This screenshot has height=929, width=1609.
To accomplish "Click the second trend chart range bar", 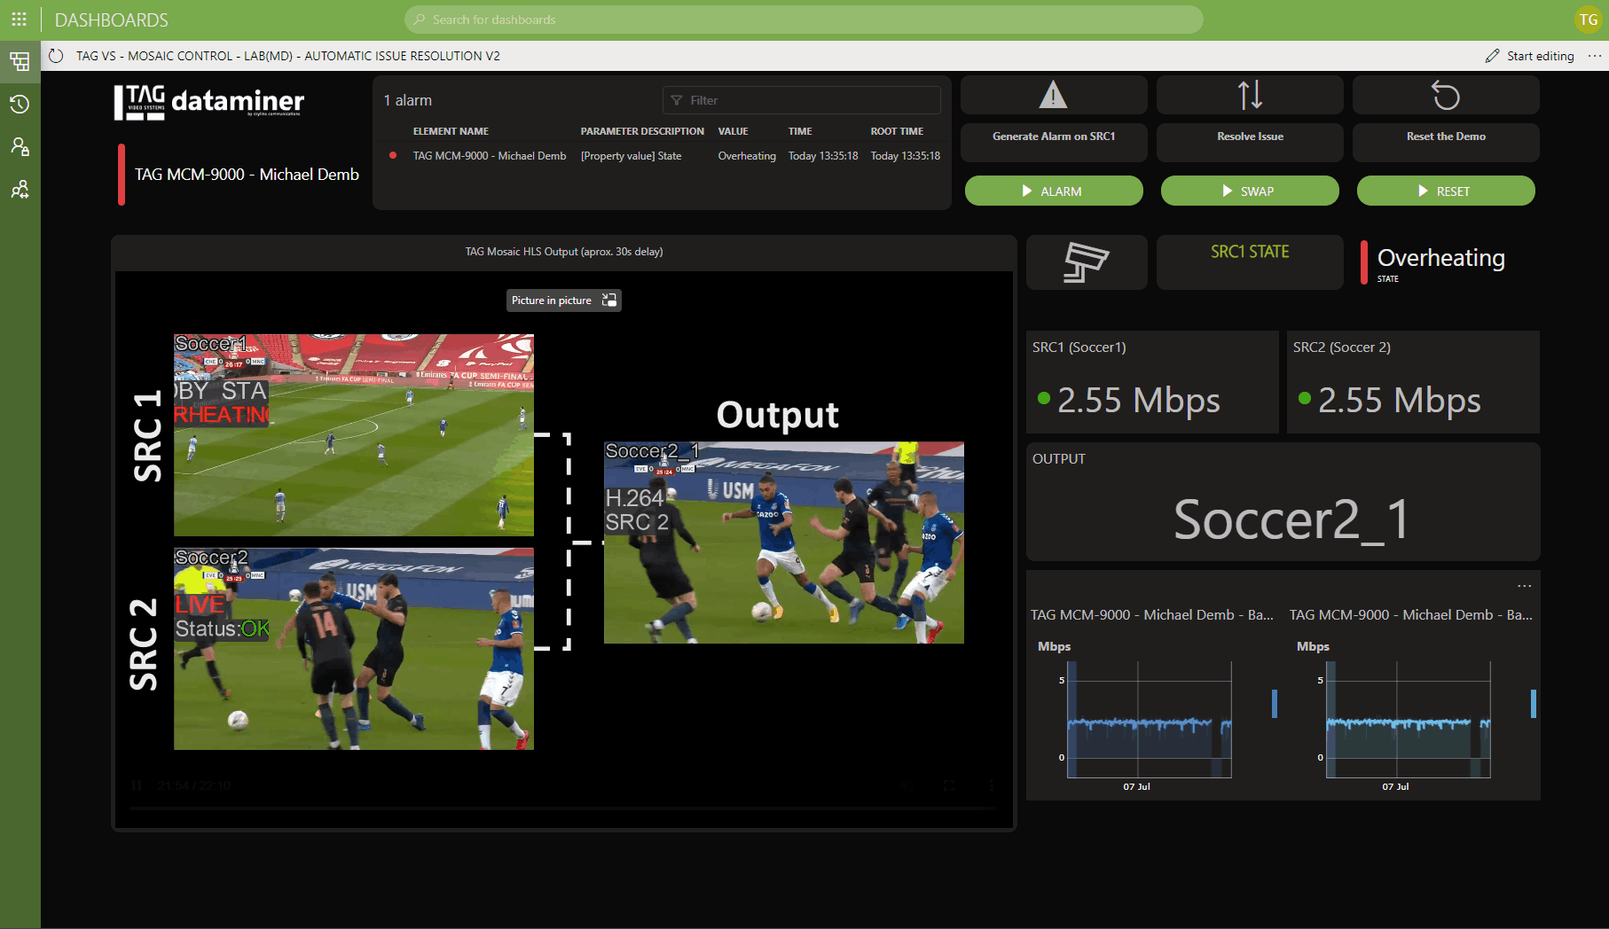I will click(x=1534, y=704).
